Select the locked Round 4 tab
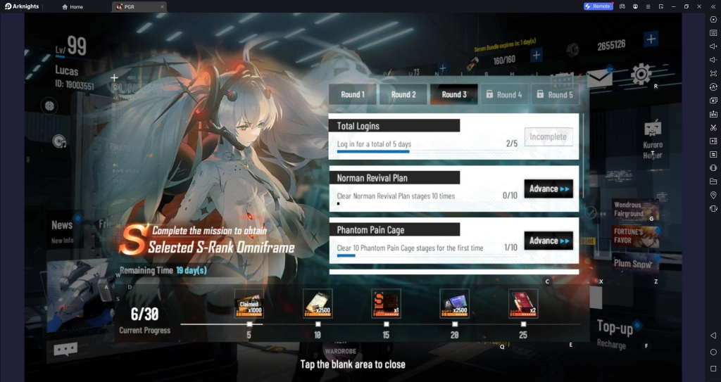Viewport: 721px width, 382px height. tap(504, 94)
